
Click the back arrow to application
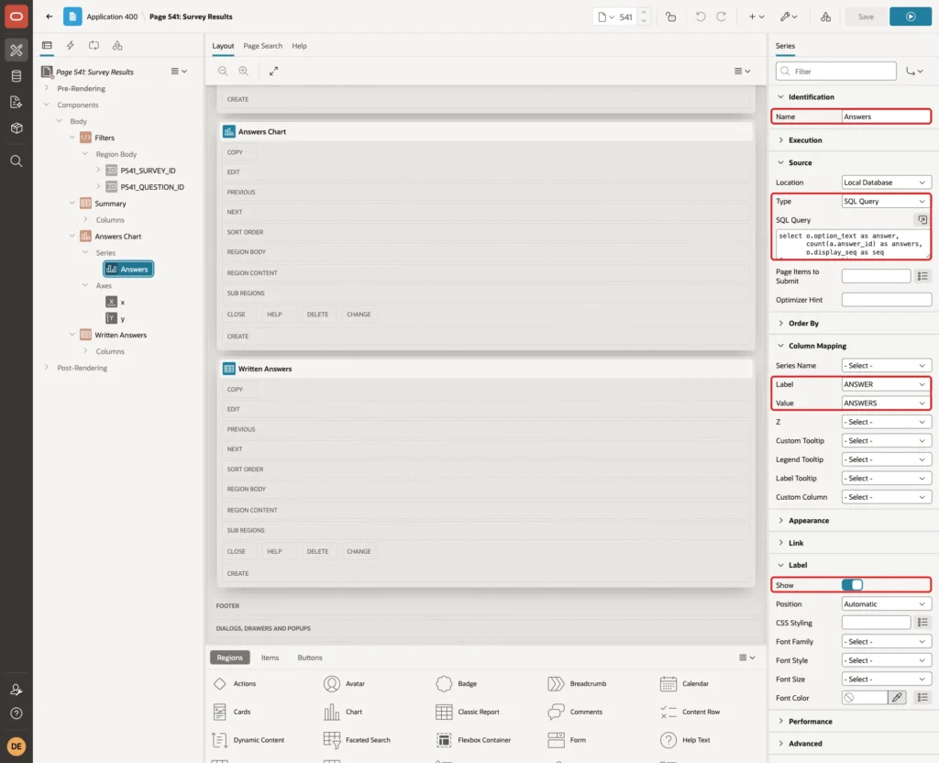(x=50, y=17)
